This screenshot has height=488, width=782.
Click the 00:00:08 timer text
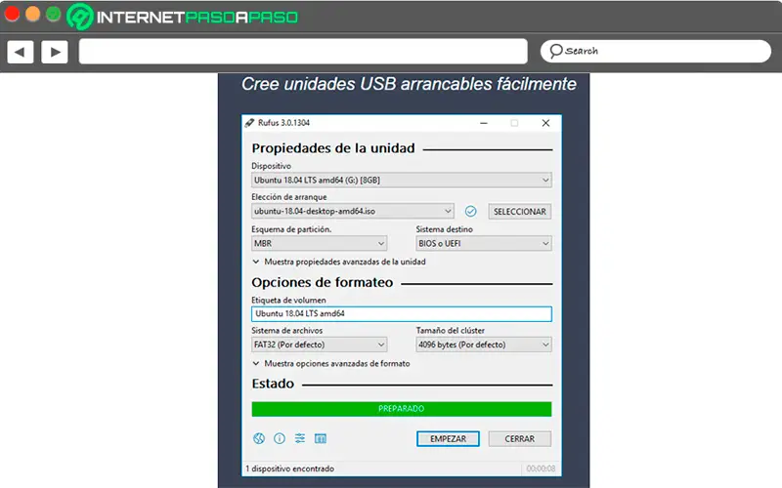click(541, 468)
